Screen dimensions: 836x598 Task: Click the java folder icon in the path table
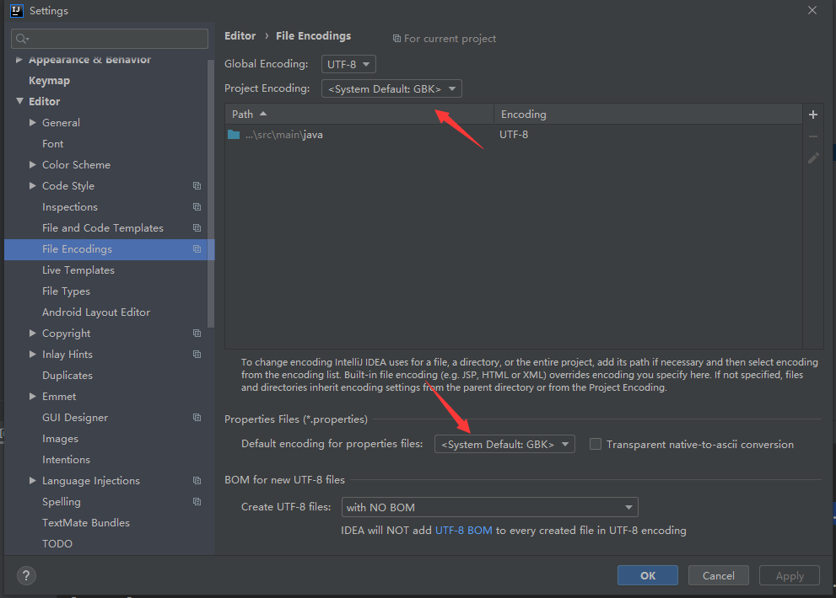click(233, 134)
